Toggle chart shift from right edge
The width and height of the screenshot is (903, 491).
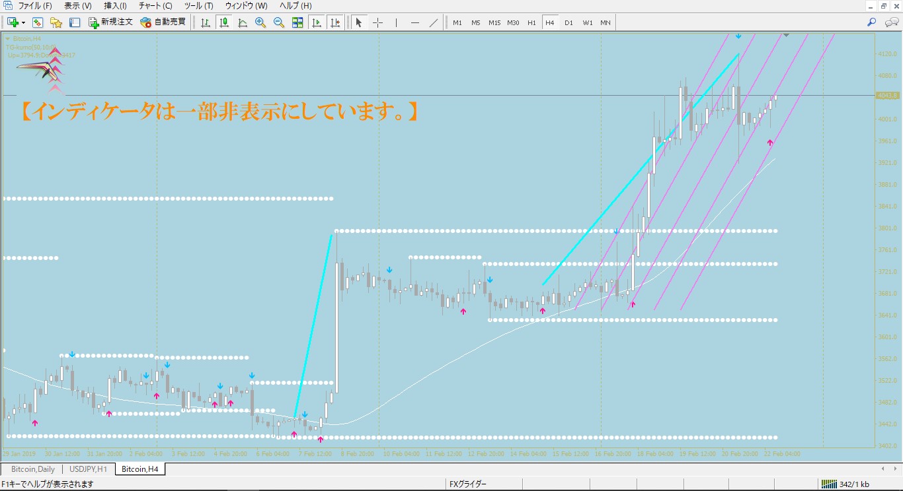click(x=335, y=22)
